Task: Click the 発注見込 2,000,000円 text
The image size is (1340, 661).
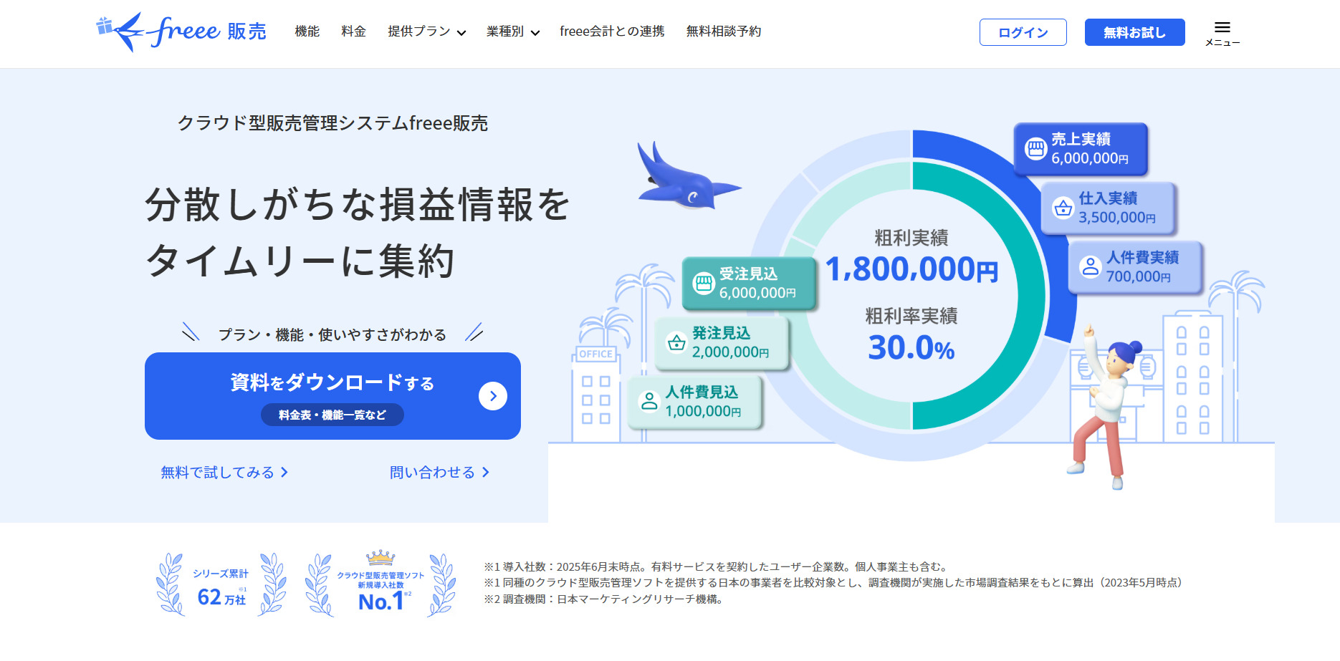Action: 730,343
